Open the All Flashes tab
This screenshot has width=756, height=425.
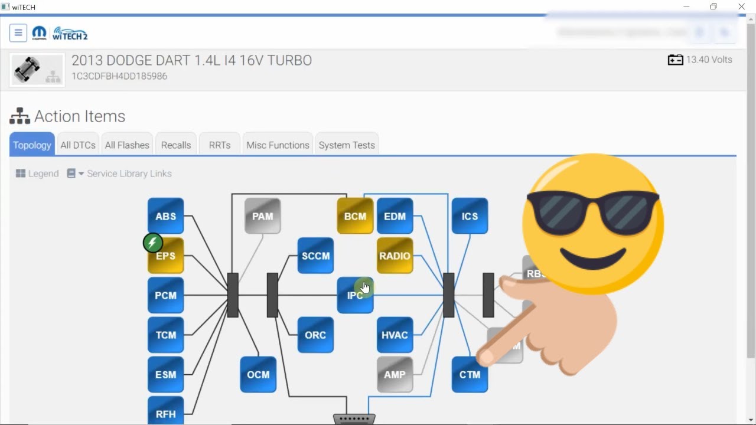(127, 145)
